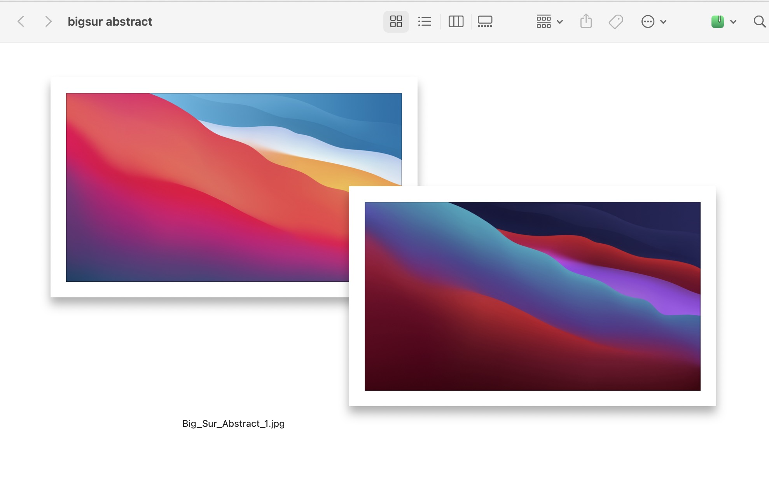The image size is (769, 503).
Task: Click the bigsur abstract window title
Action: pyautogui.click(x=110, y=21)
